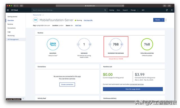
Task: Decrease memory per instance with minus
Action: (x=110, y=44)
